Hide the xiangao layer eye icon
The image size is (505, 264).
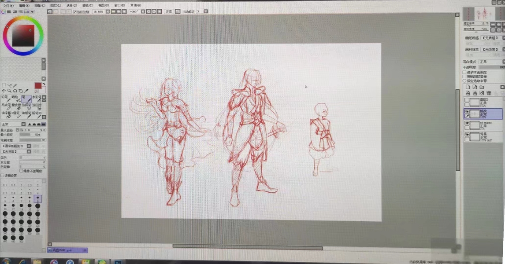pyautogui.click(x=467, y=123)
